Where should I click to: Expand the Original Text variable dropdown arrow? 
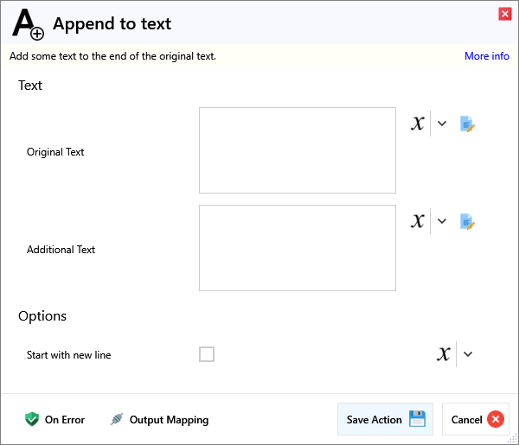[442, 124]
